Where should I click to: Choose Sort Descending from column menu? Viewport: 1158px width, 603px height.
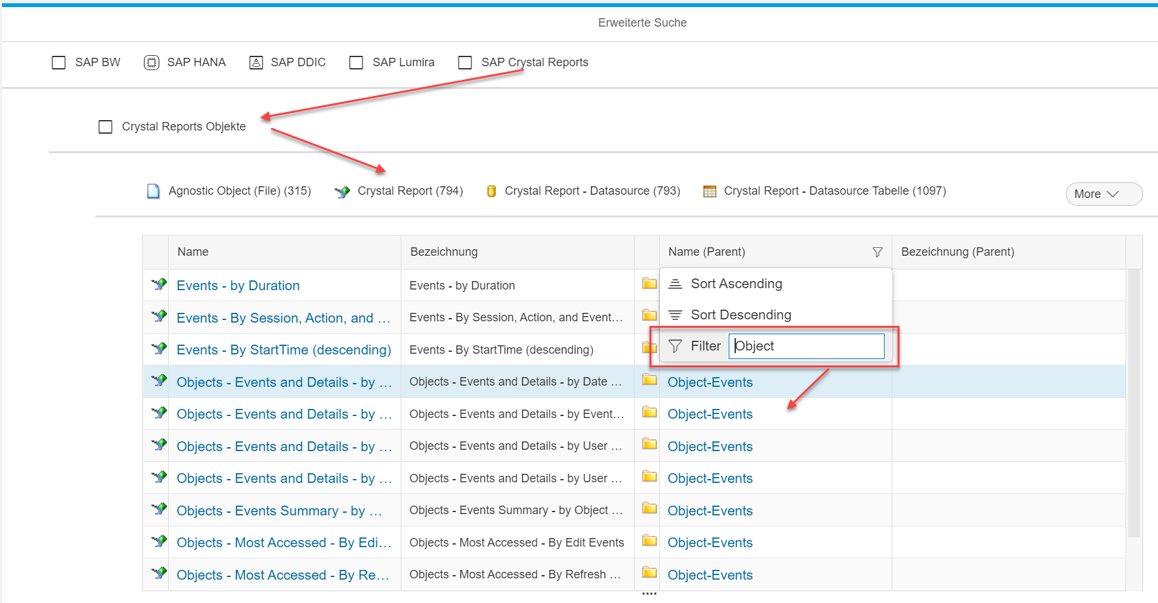pos(740,315)
